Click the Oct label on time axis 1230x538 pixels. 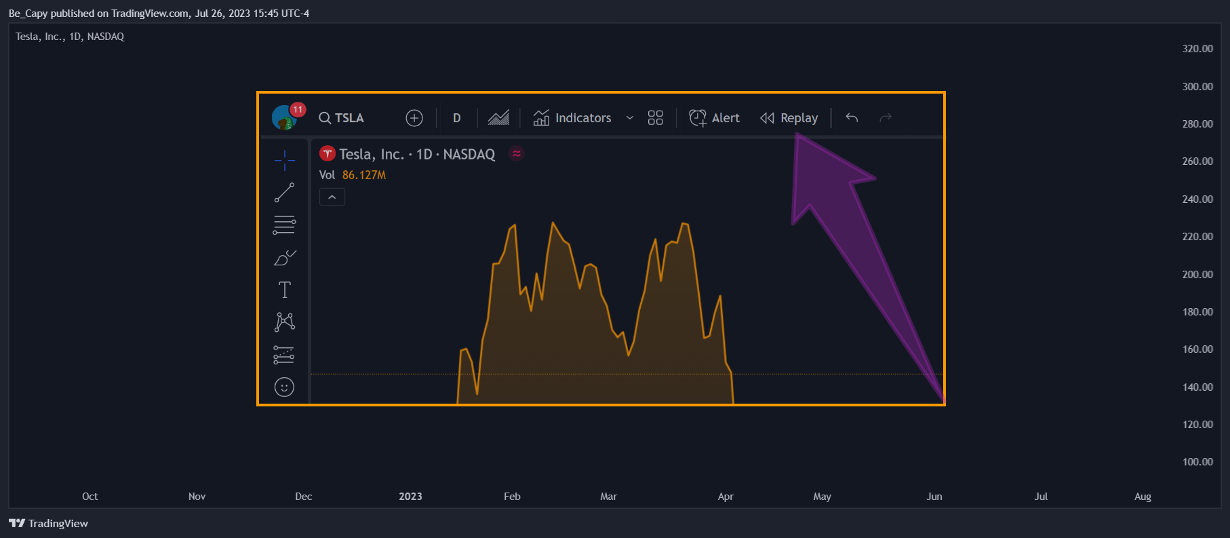point(90,497)
